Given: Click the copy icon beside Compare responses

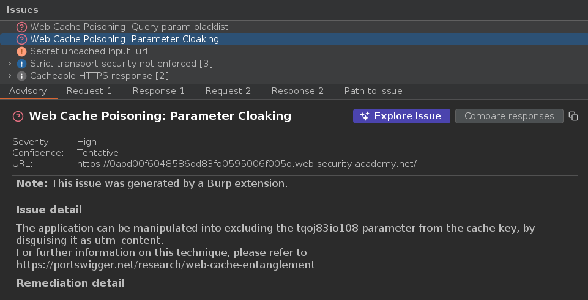Looking at the screenshot, I should pos(573,116).
